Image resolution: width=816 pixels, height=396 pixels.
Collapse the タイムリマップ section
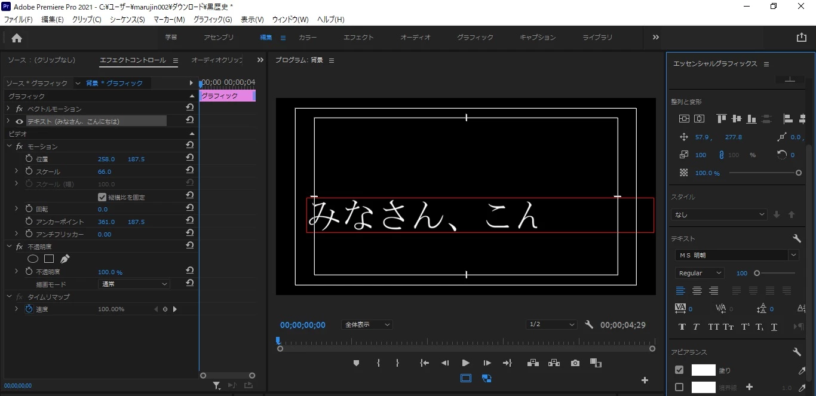coord(9,297)
